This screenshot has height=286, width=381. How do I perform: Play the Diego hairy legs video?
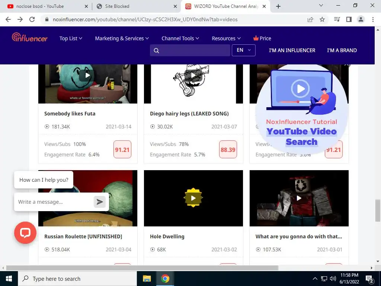(x=193, y=75)
